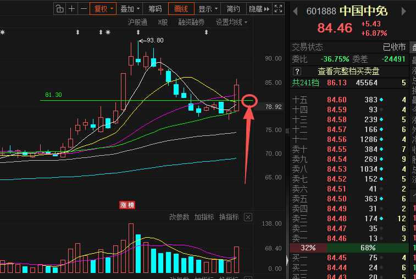Click the diamond icon in 卖三 row
This screenshot has width=416, height=279.
click(x=381, y=218)
